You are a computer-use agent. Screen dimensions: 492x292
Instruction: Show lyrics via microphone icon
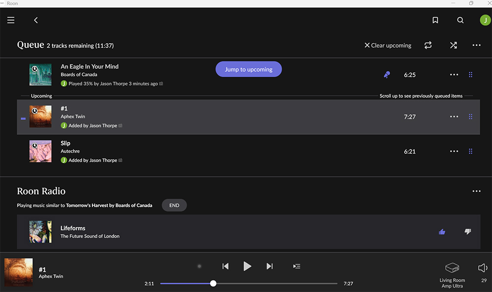coord(387,75)
